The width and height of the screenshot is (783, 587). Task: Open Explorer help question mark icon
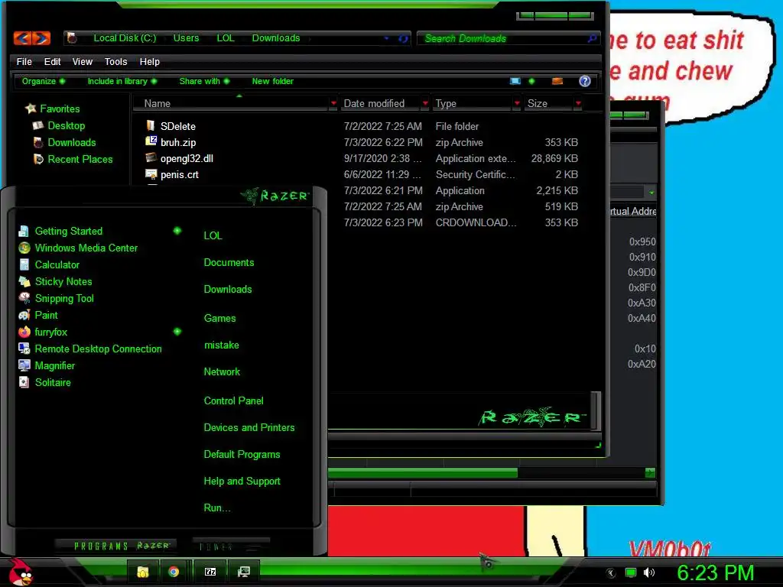point(585,81)
